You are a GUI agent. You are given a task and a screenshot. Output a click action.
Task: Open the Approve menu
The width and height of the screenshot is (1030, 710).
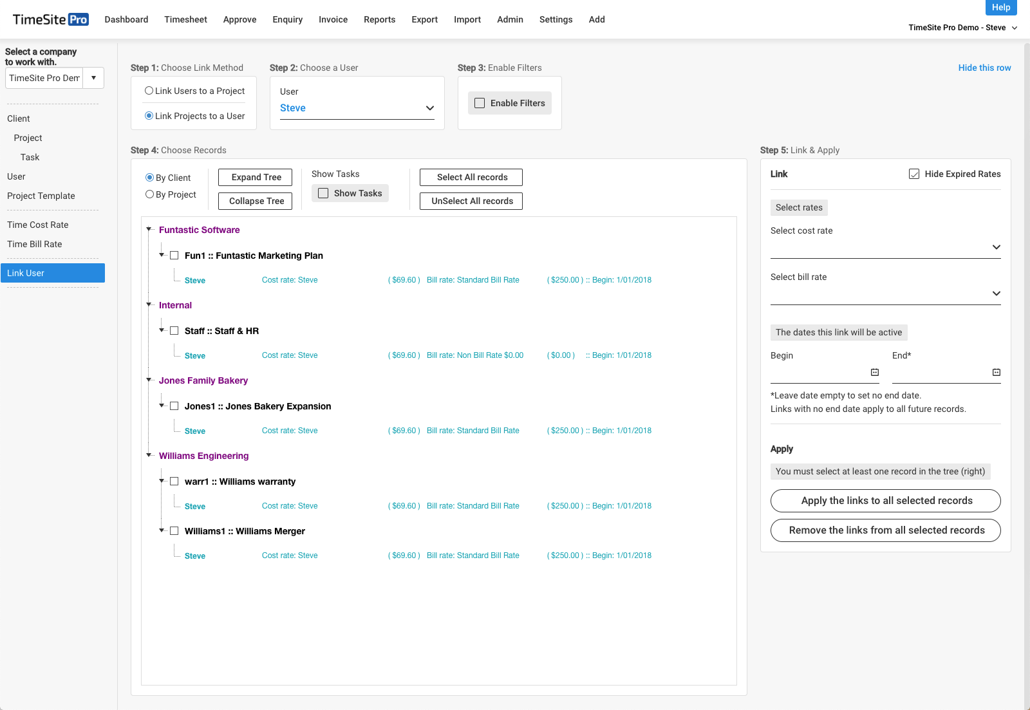[x=239, y=19]
